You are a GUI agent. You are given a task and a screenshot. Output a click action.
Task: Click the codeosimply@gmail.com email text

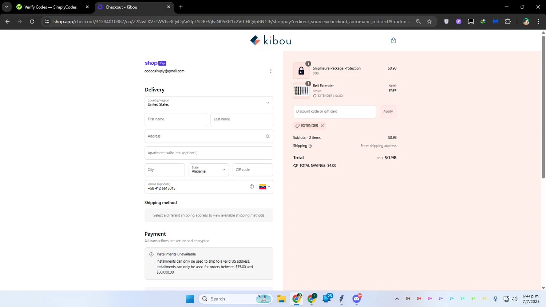[x=165, y=71]
